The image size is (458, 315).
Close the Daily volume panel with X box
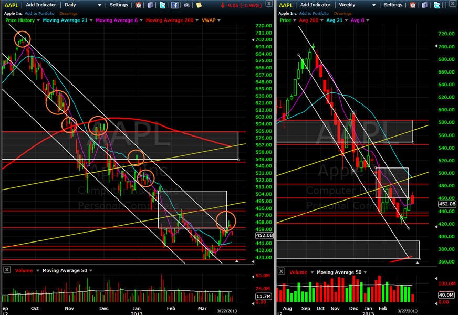tap(6, 270)
